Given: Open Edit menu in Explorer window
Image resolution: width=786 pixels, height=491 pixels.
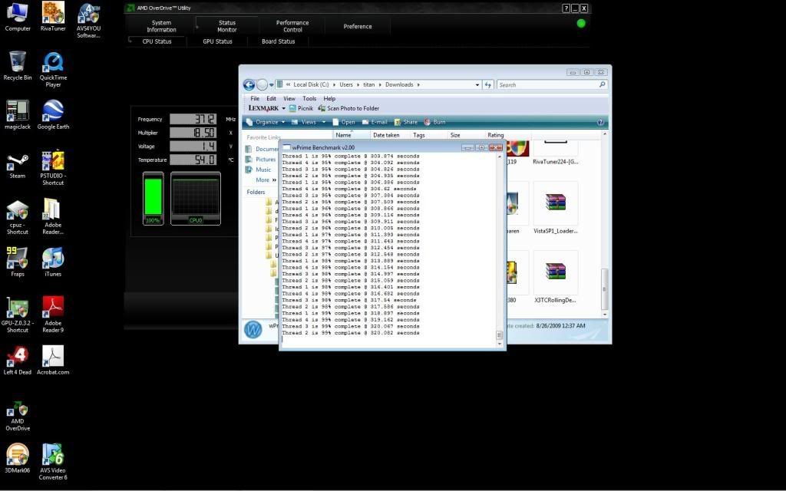Looking at the screenshot, I should (x=271, y=99).
